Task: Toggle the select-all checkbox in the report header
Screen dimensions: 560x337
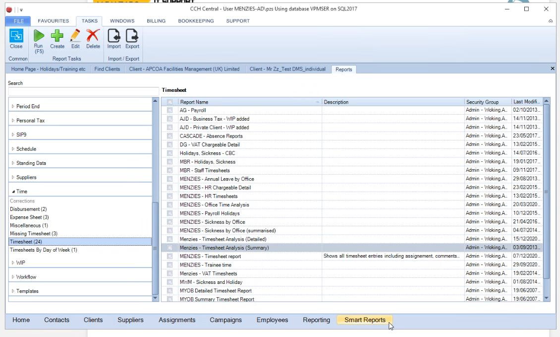Action: coord(170,102)
